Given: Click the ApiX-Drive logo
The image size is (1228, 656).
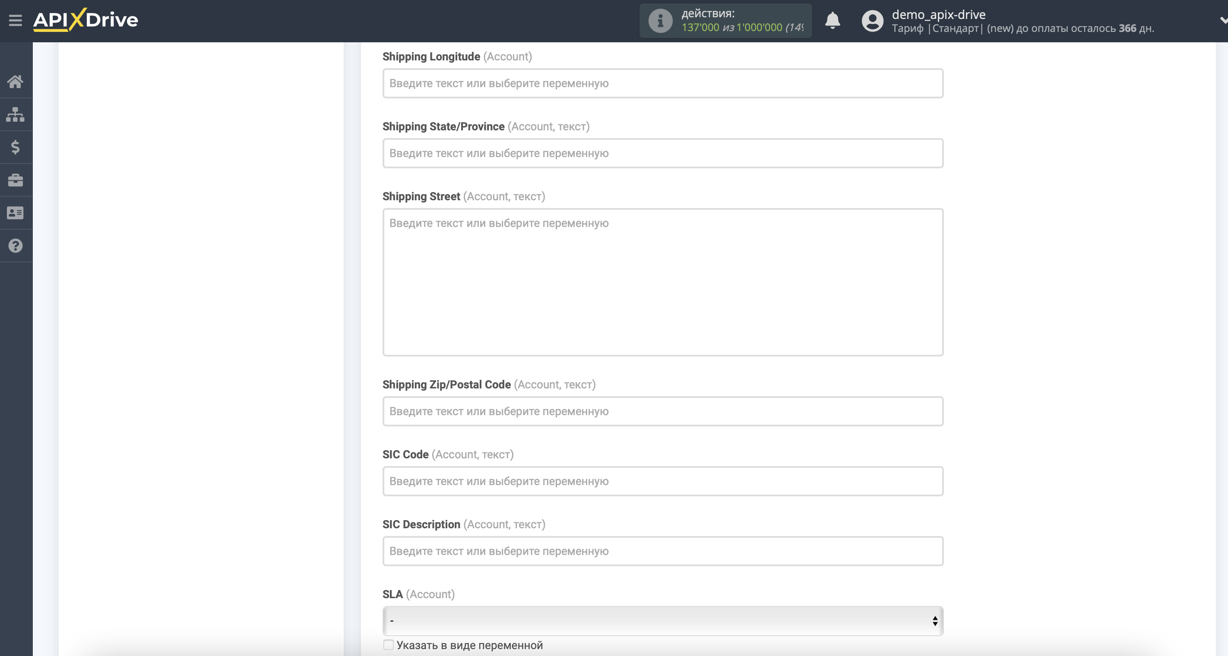Looking at the screenshot, I should (85, 20).
